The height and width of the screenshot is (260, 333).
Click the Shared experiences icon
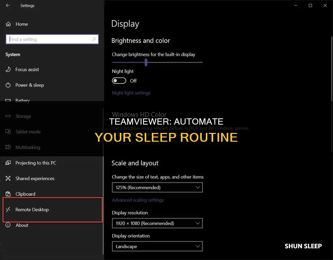8,178
